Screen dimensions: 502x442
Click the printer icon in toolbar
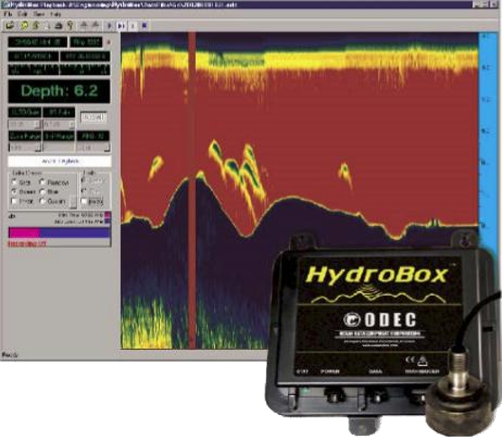[59, 26]
